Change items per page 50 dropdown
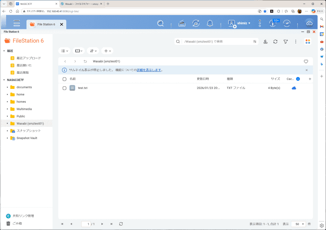Image resolution: width=326 pixels, height=230 pixels. (x=298, y=224)
